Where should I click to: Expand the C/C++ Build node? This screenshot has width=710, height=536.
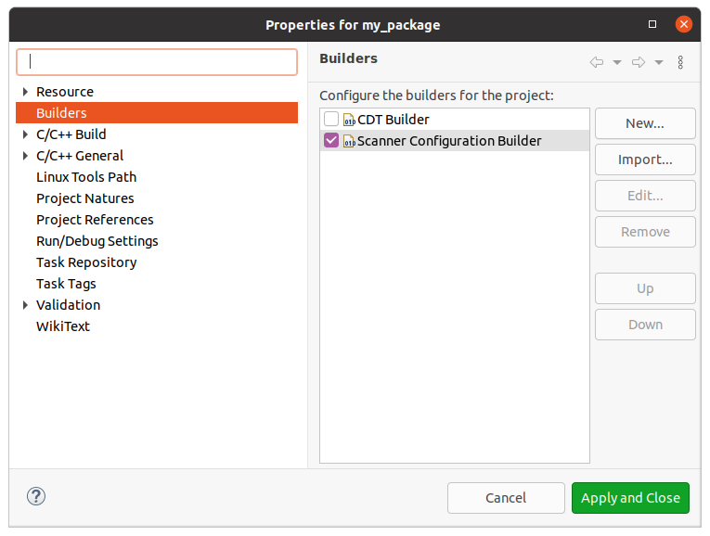pyautogui.click(x=26, y=134)
